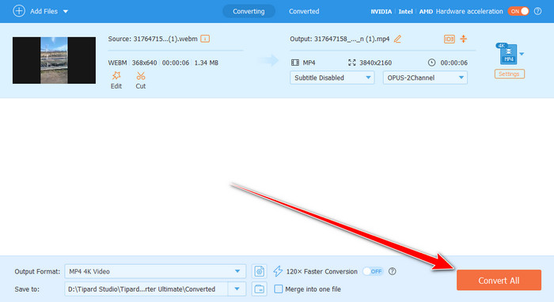Expand format profile dropdown arrow
Viewport: 554px width, 302px height.
(x=522, y=54)
